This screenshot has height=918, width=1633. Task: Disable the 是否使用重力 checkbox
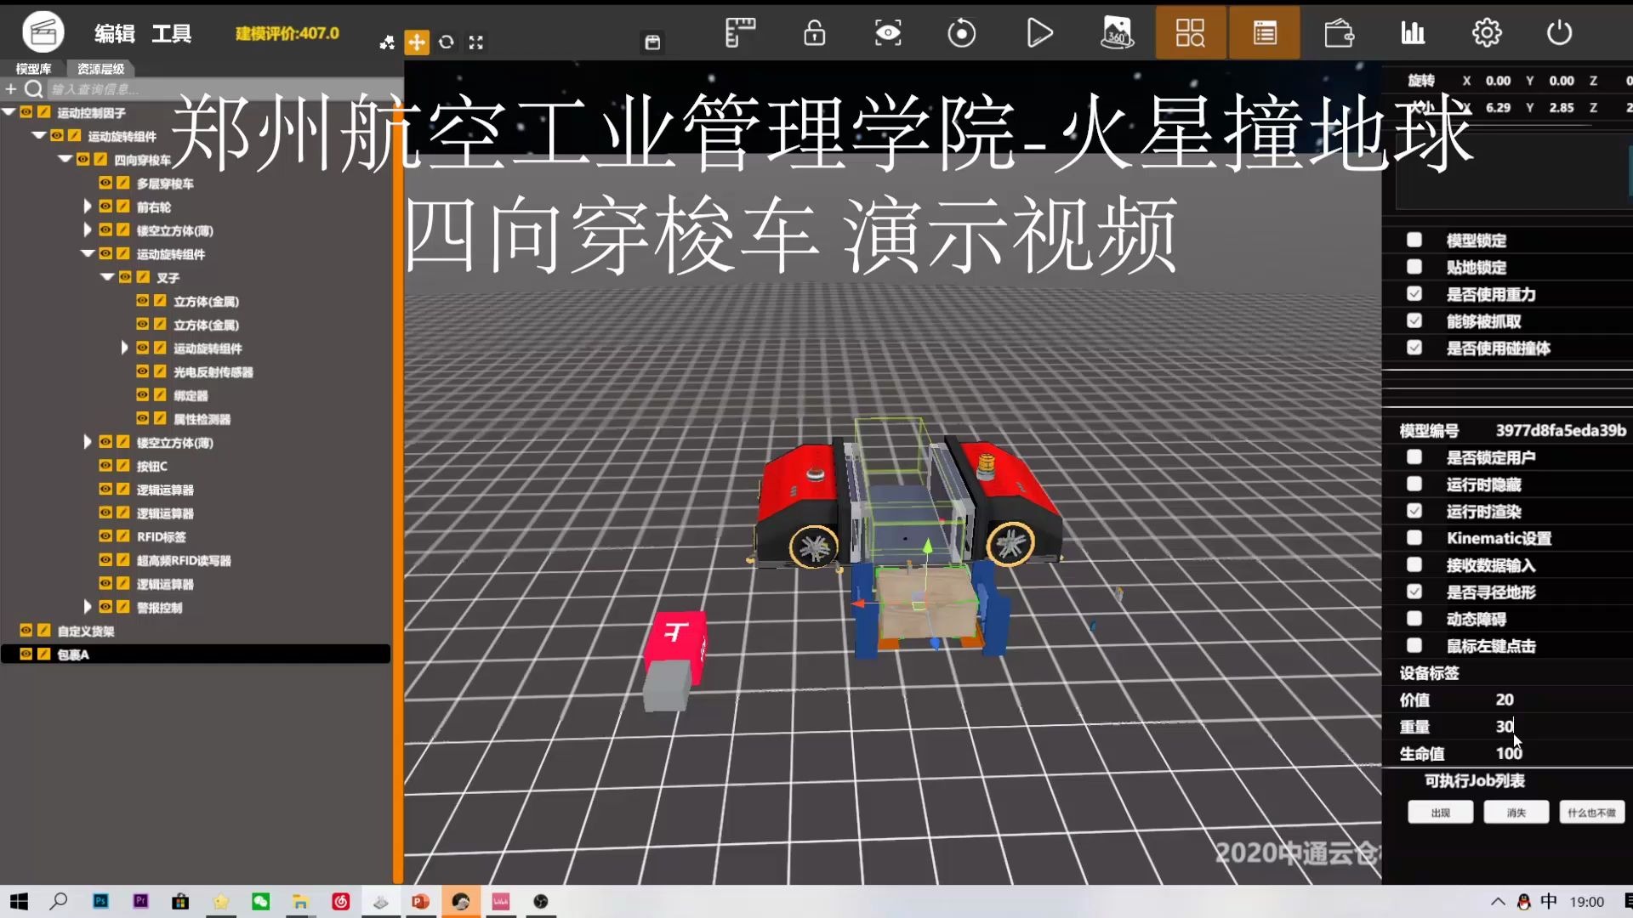[x=1414, y=293]
